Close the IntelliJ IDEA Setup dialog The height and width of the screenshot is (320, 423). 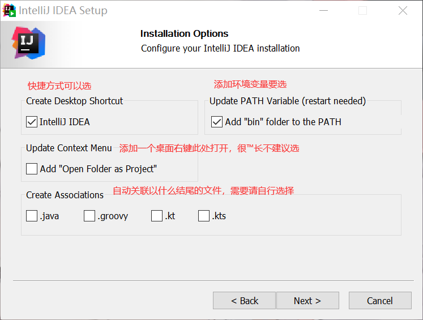coord(403,11)
